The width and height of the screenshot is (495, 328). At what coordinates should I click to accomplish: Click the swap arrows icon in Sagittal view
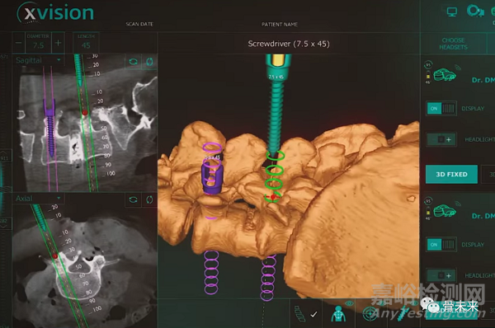pos(133,62)
